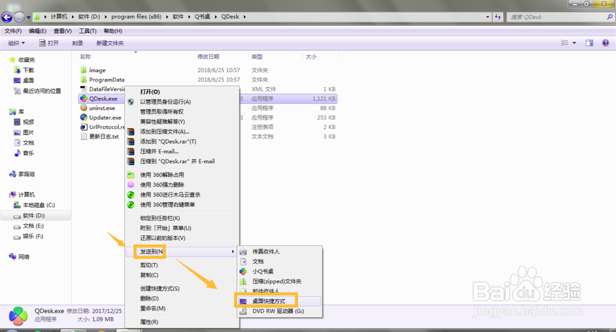
Task: Click the QDesk segment in the address bar
Action: click(230, 17)
